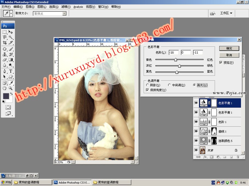Select the 阴影 (Shadows) radio button
This screenshot has width=249, height=186.
point(148,85)
